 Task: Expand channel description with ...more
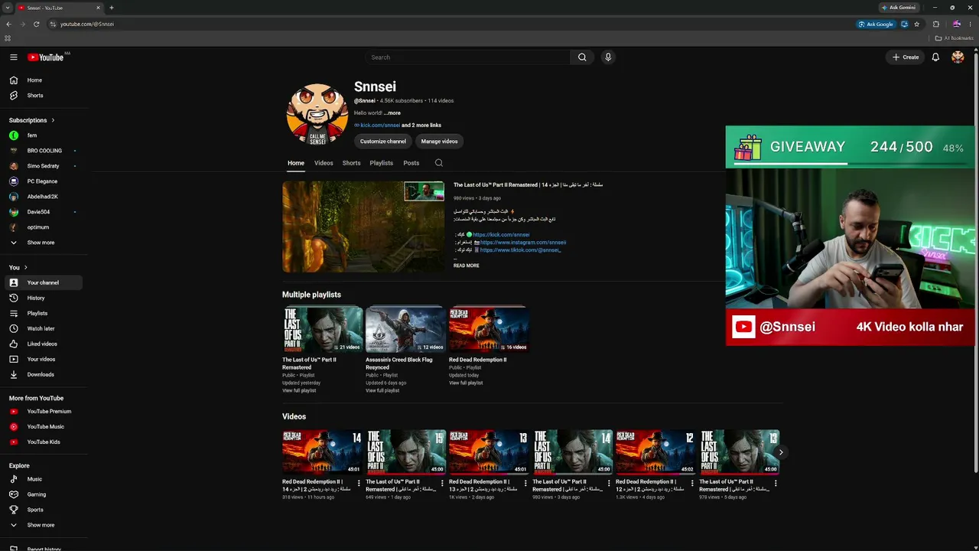[x=392, y=113]
